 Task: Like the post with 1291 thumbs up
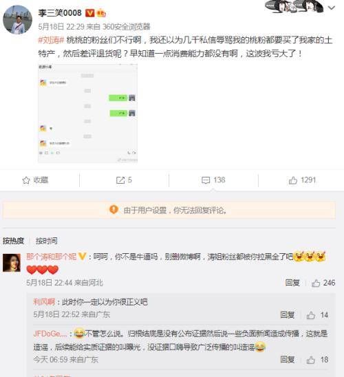click(302, 180)
